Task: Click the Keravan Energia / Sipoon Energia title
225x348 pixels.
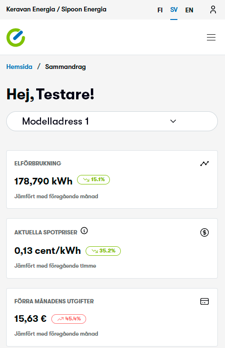Action: point(57,10)
